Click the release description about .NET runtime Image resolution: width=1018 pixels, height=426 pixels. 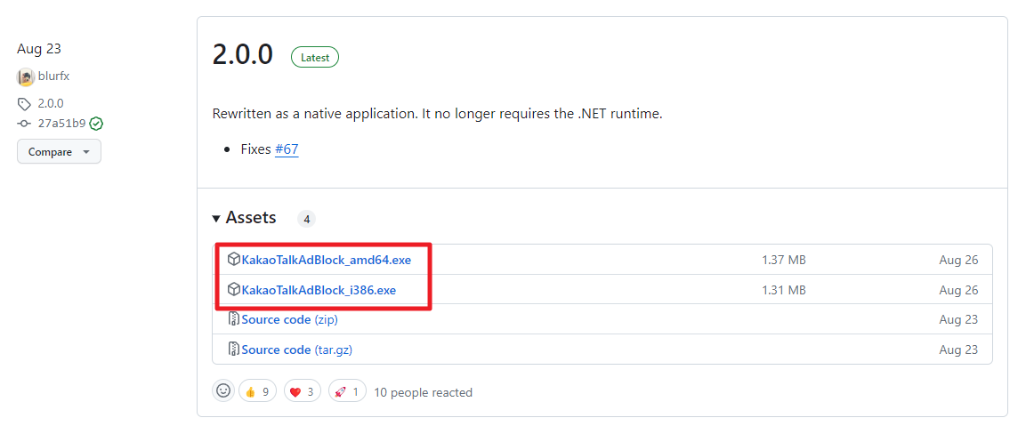437,114
